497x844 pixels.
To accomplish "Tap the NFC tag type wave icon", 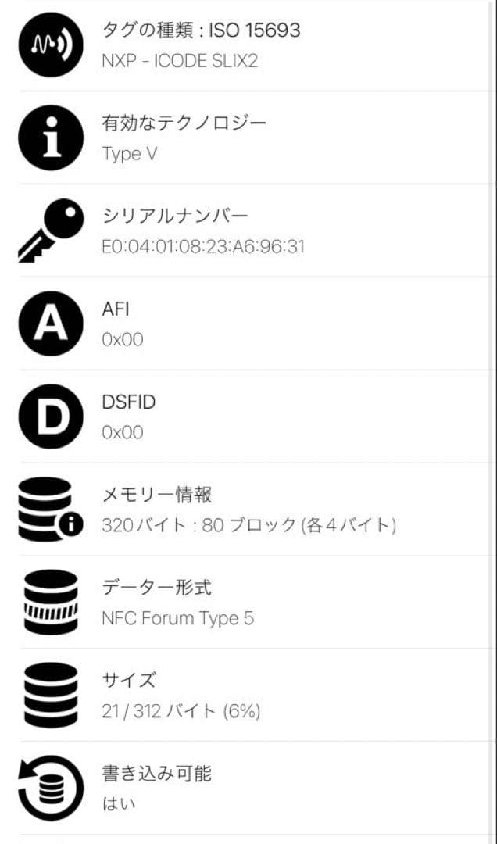I will 50,45.
